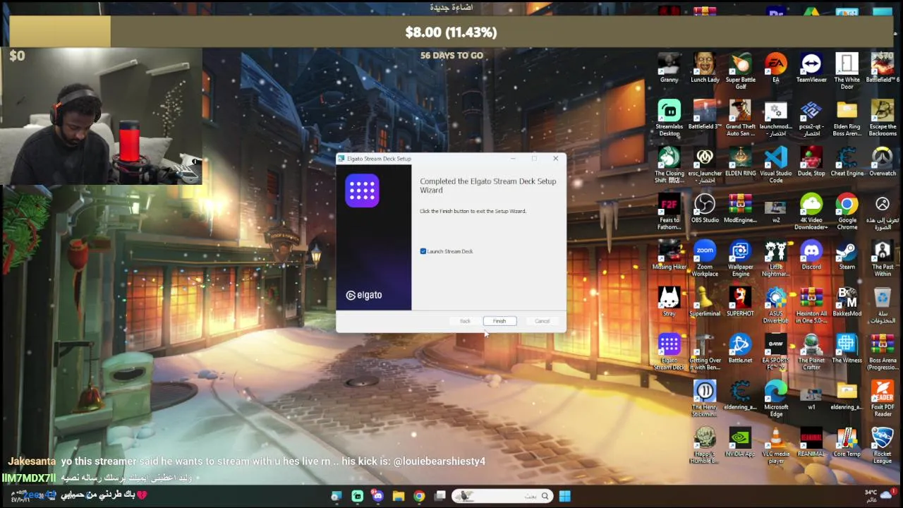Click the weather widget showing 34°C

click(880, 496)
